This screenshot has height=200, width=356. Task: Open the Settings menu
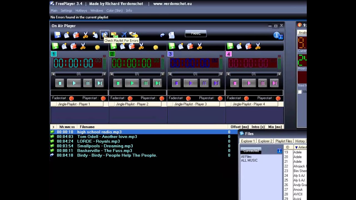tap(66, 11)
